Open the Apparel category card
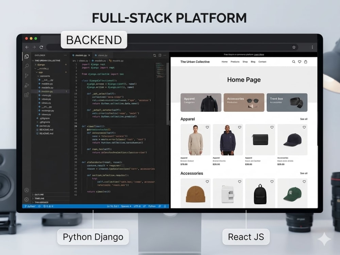 [201, 103]
